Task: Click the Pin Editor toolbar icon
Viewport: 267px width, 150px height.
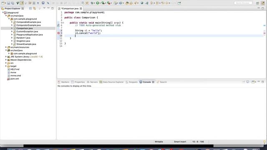Action: (179, 3)
